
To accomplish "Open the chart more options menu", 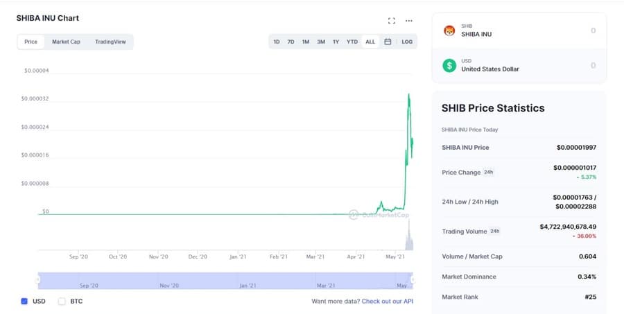I will 409,21.
